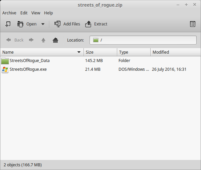
Task: Toggle the list view mode icon
Action: (193, 24)
